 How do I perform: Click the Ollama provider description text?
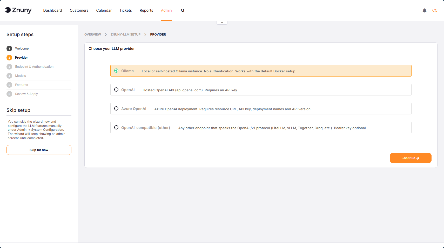[219, 71]
